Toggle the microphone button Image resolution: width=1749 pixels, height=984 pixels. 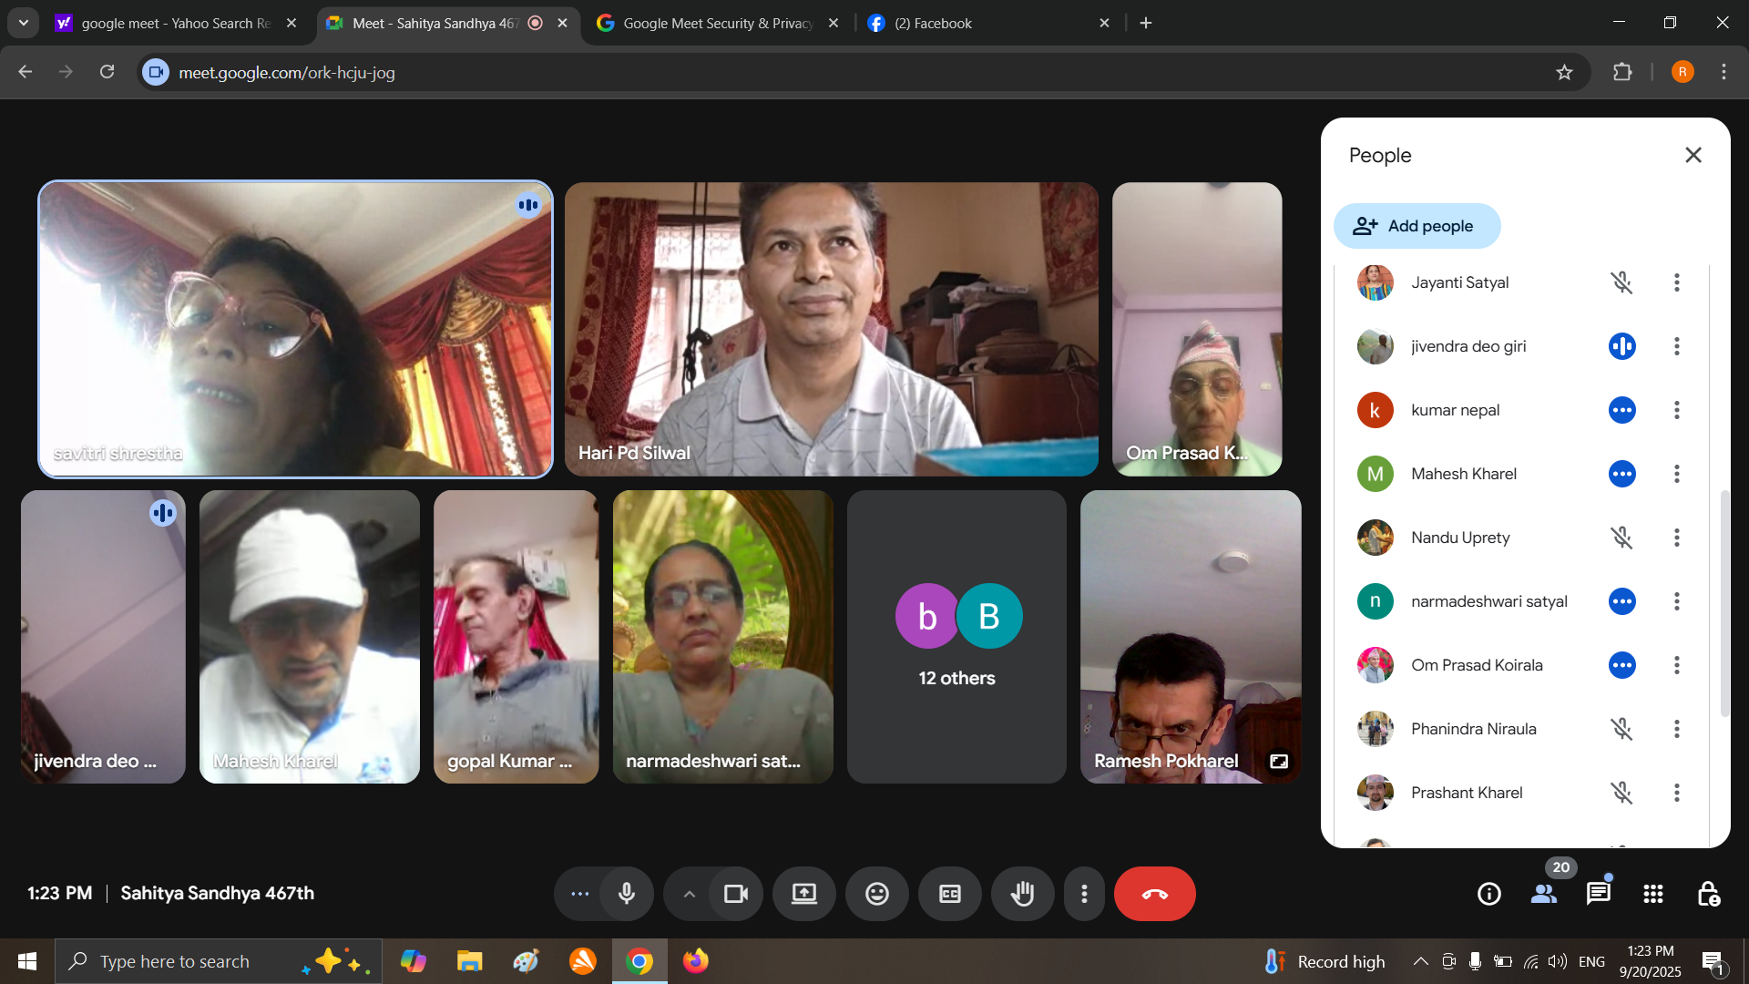click(627, 894)
